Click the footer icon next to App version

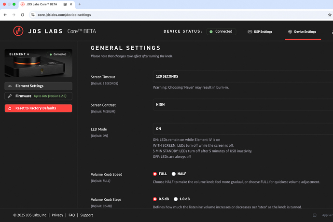pyautogui.click(x=315, y=215)
